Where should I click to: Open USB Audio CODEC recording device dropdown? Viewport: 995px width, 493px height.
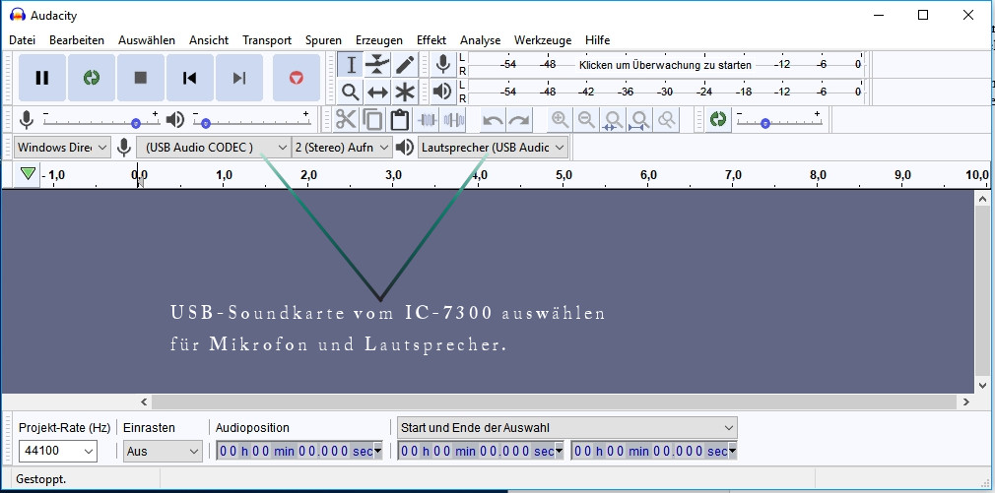(x=214, y=148)
